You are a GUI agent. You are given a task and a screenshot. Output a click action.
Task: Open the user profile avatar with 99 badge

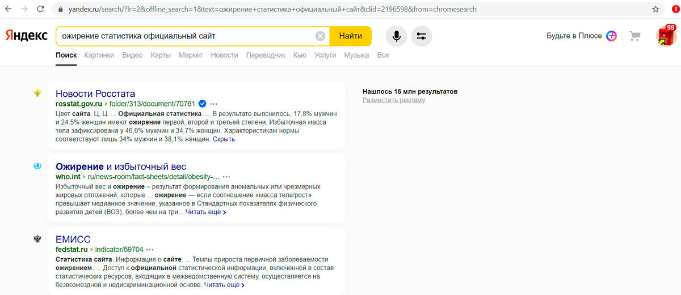coord(666,35)
